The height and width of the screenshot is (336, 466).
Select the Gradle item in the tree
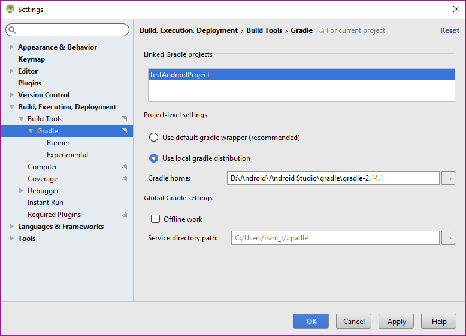pos(66,131)
